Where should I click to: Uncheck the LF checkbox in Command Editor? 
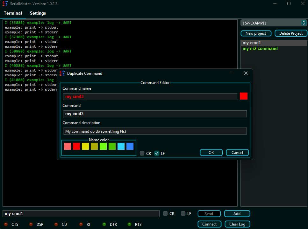coord(157,153)
